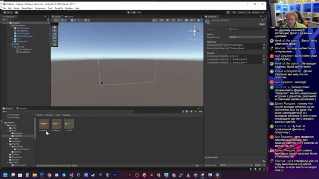Toggle 2D view mode in scene toolbar
Viewport: 319px width, 179px height.
click(161, 20)
